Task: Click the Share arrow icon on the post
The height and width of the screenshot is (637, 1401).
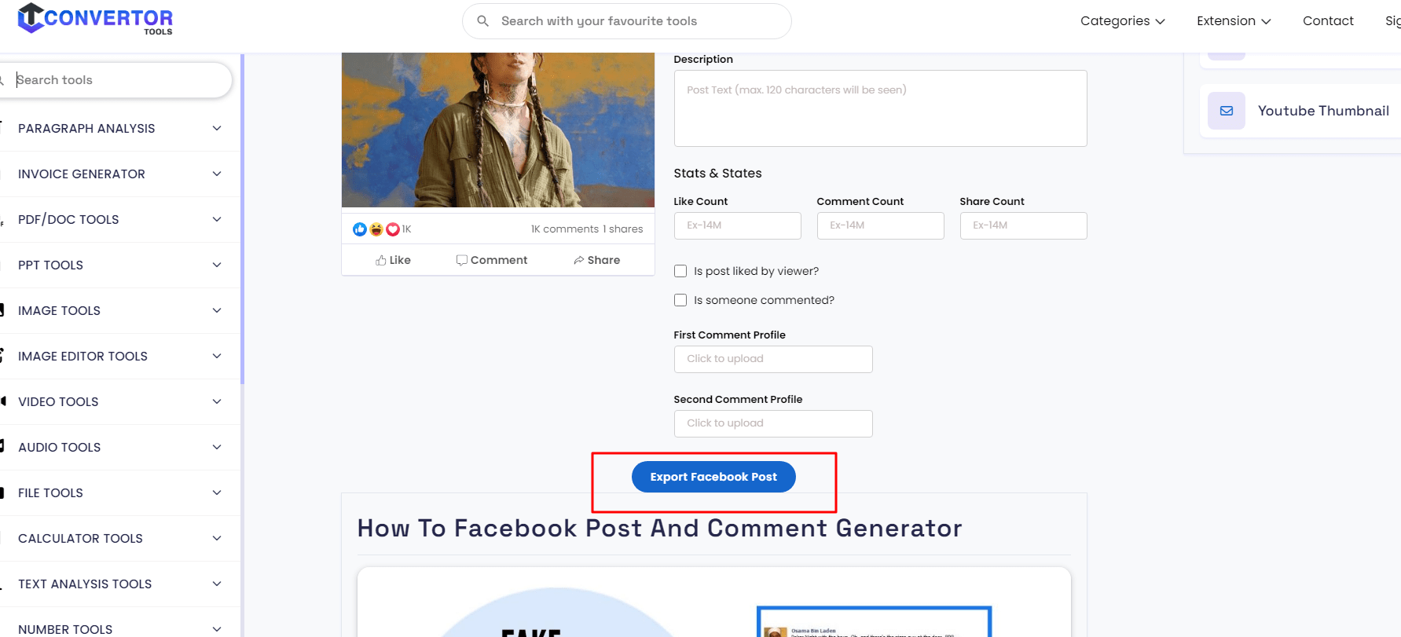Action: pyautogui.click(x=578, y=259)
